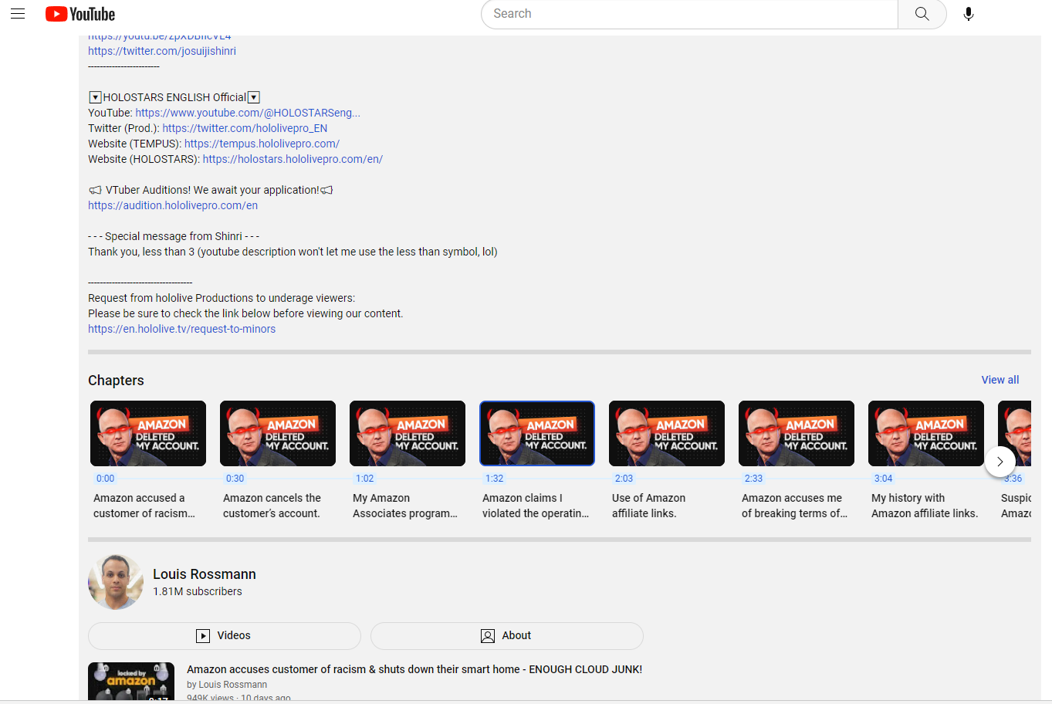
Task: Open tempus.hololivepro.com website link
Action: (x=262, y=144)
